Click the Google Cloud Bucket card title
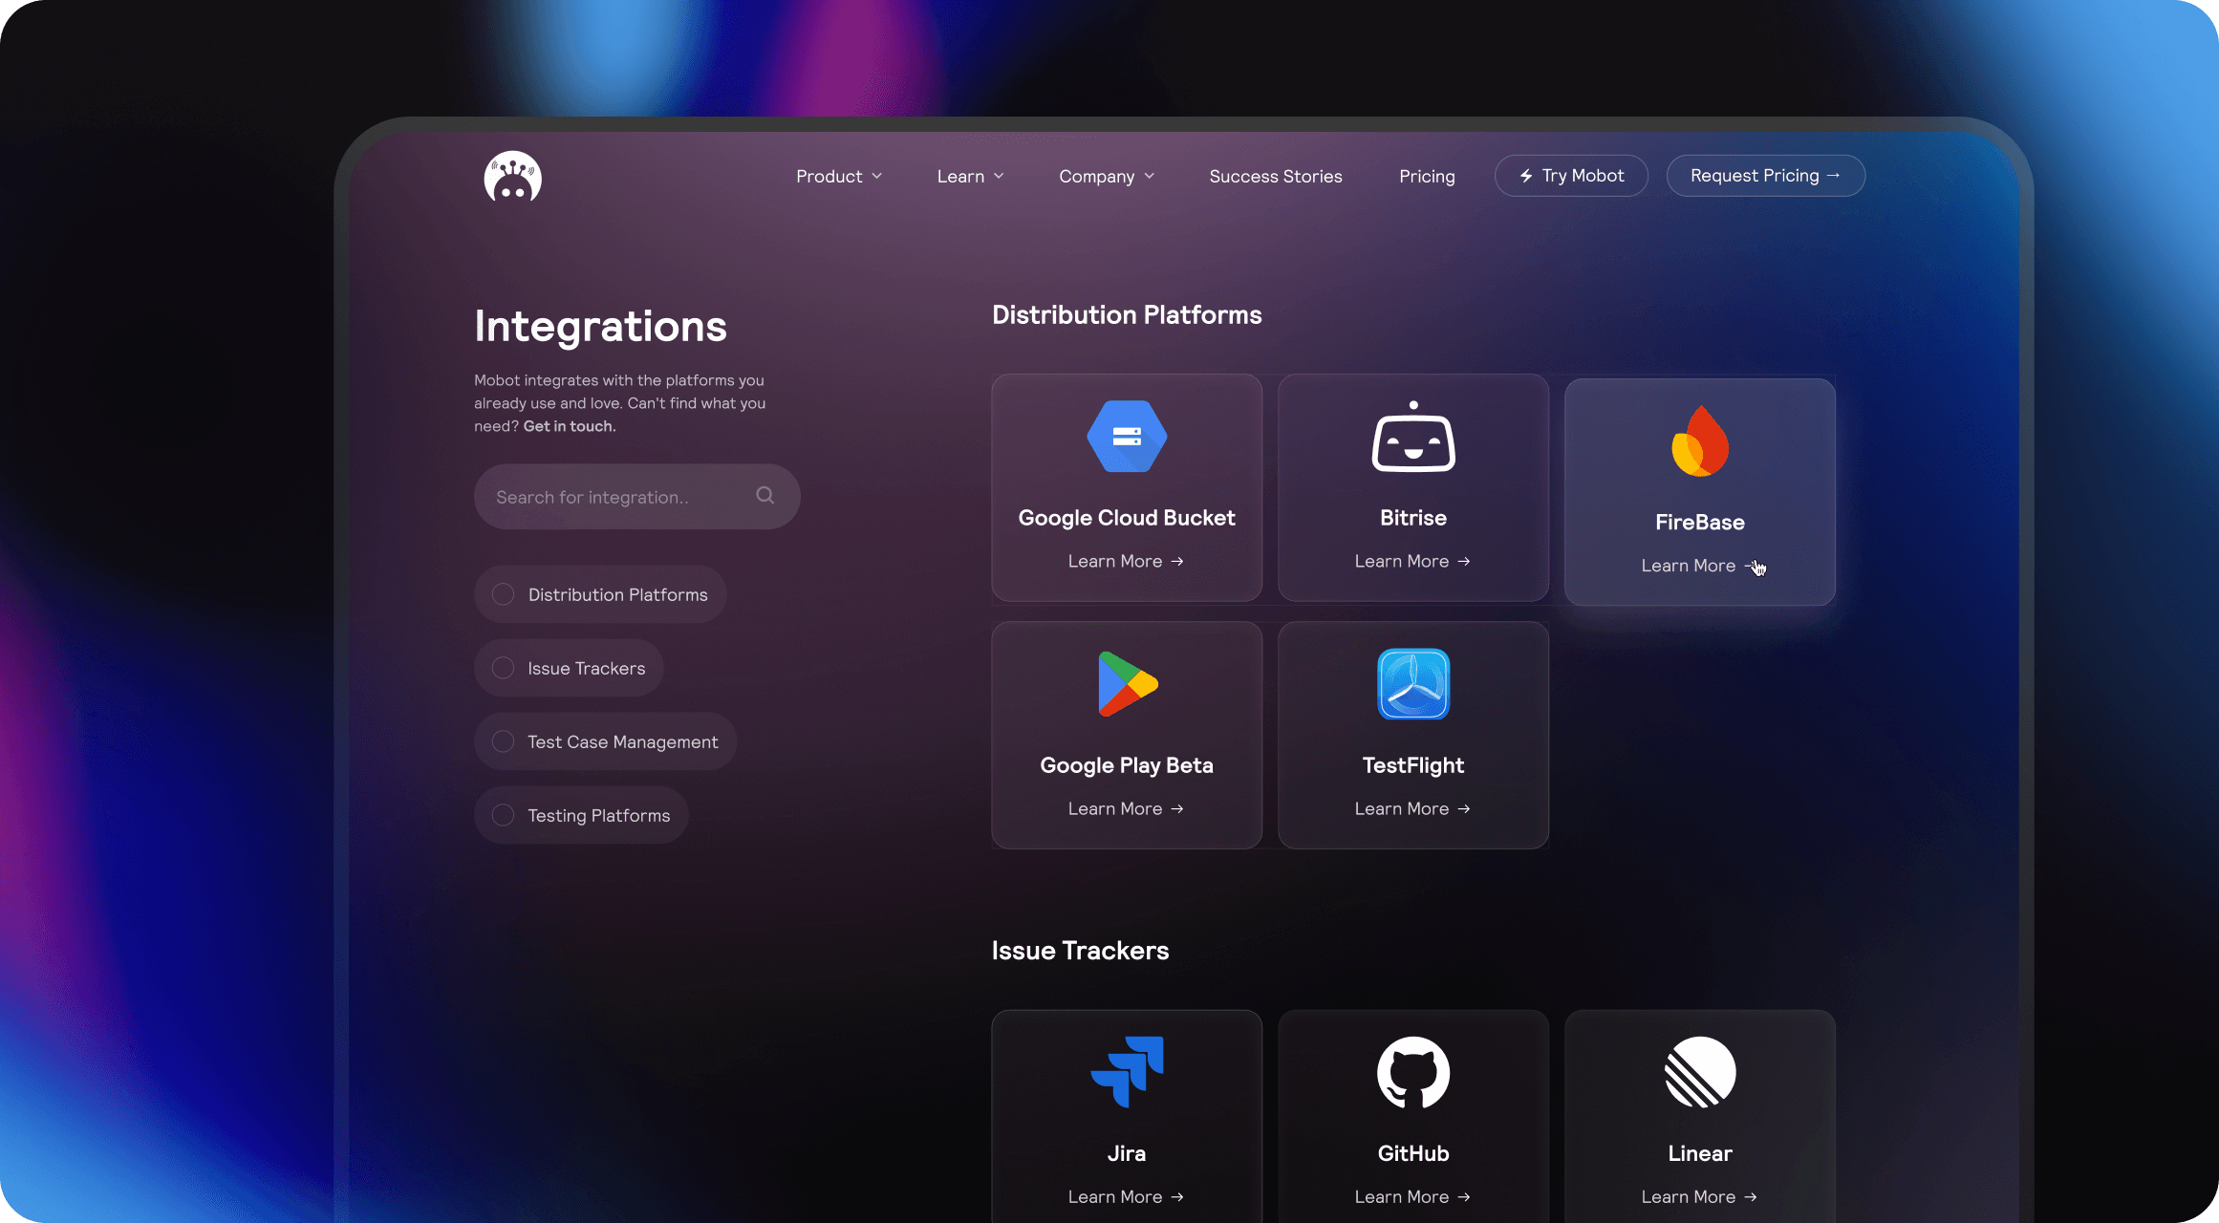 (1127, 518)
